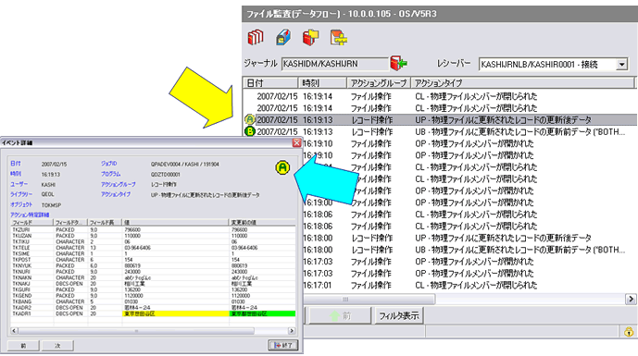Click the right arrow of main list scrollbar
The height and width of the screenshot is (356, 638).
pos(631,299)
